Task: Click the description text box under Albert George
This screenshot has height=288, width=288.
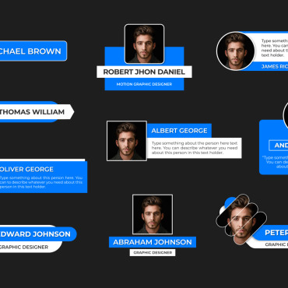Action: [x=195, y=148]
